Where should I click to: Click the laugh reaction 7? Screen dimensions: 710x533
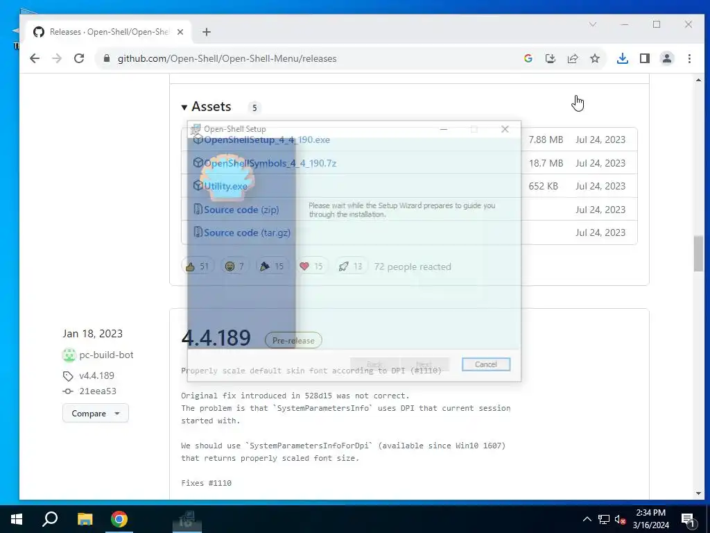(234, 266)
